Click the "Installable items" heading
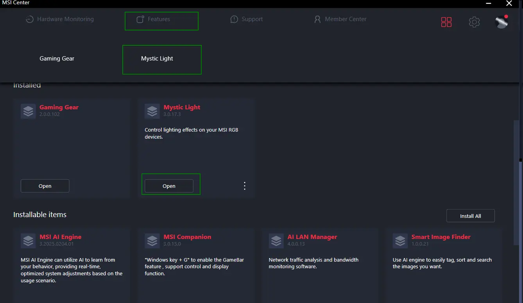Viewport: 523px width, 303px height. point(40,215)
